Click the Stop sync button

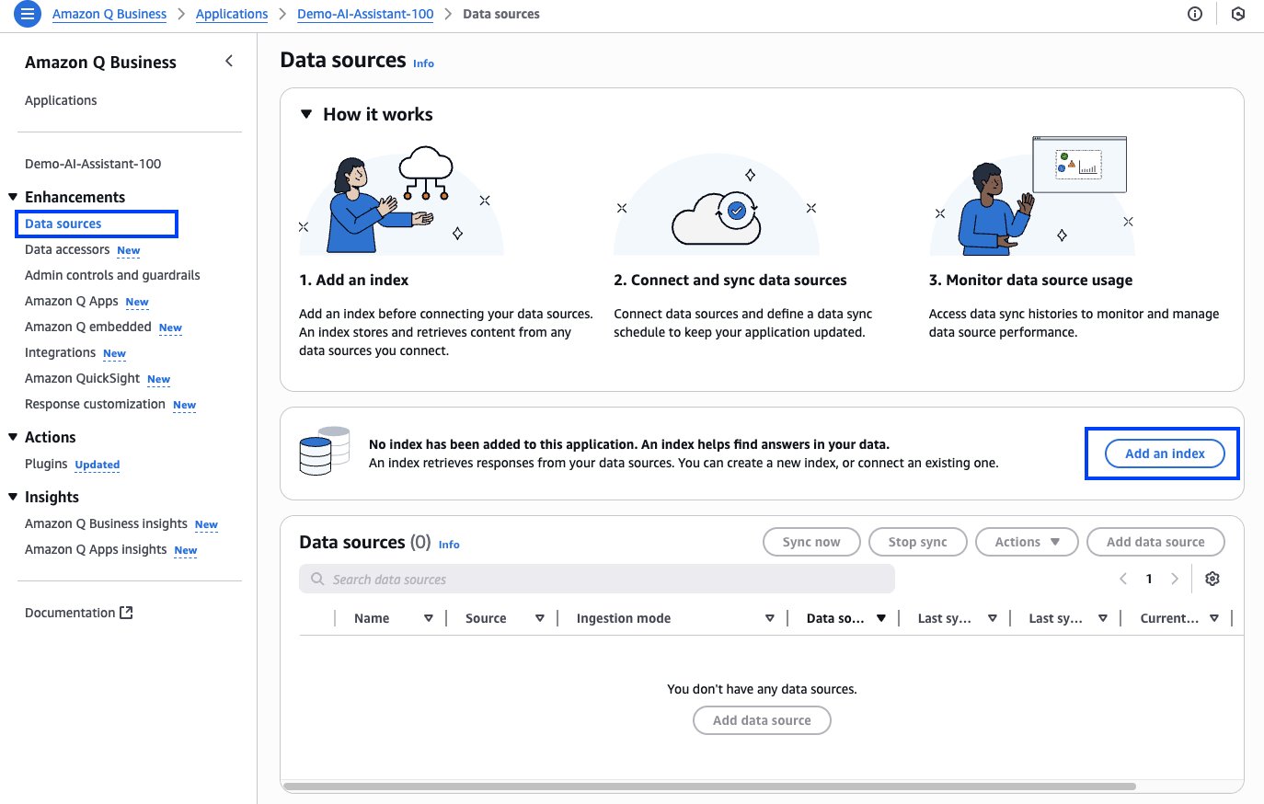(917, 542)
